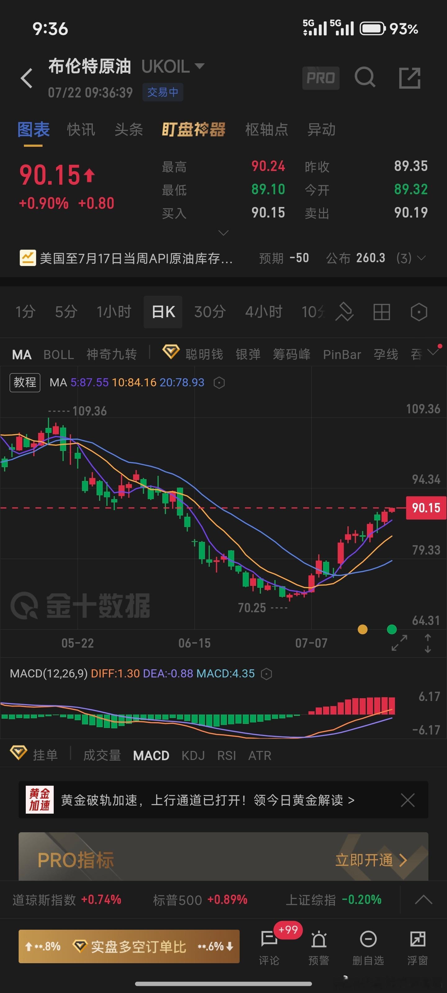The height and width of the screenshot is (993, 447).
Task: Select 1分 timeframe
Action: (25, 312)
